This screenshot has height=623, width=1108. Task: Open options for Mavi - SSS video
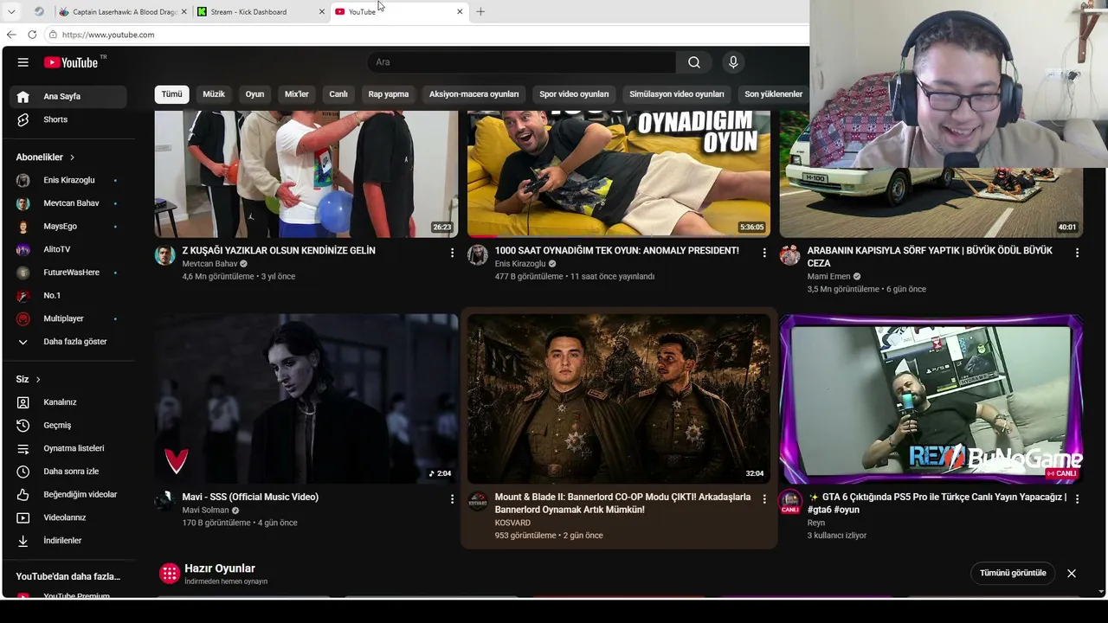click(x=452, y=499)
